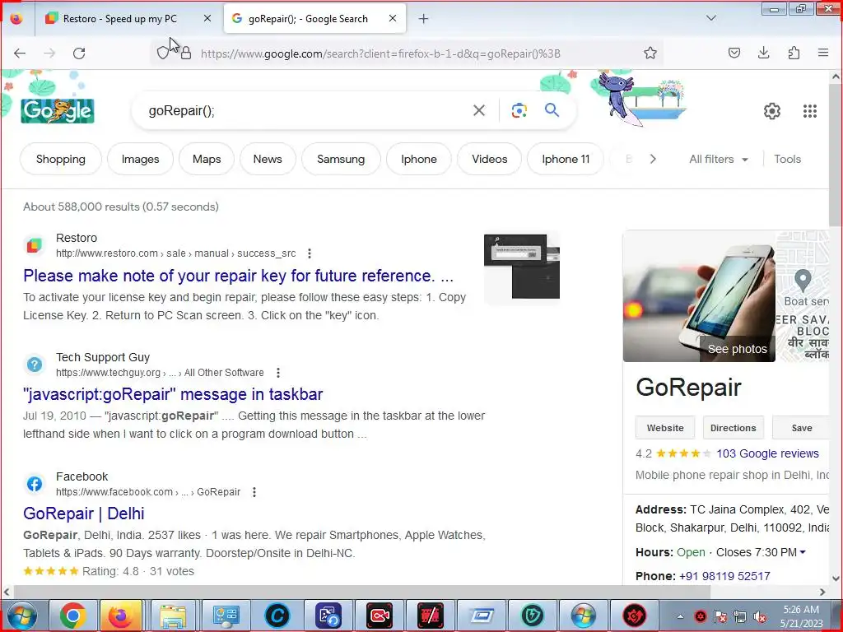The height and width of the screenshot is (632, 843).
Task: Open Tech Support Guy result options
Action: [x=278, y=373]
